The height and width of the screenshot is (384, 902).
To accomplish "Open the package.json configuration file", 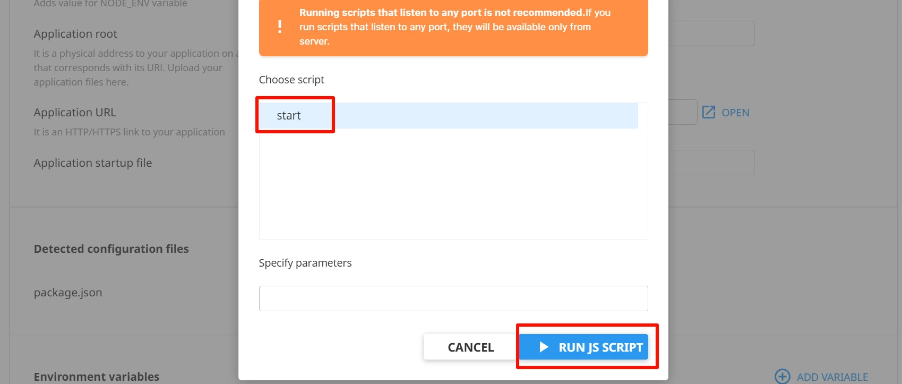I will click(x=68, y=293).
